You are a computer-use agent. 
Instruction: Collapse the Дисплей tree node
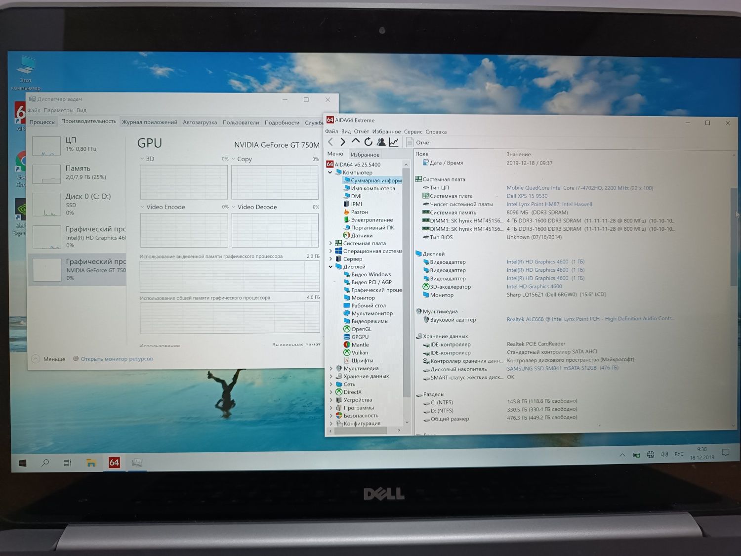coord(330,267)
